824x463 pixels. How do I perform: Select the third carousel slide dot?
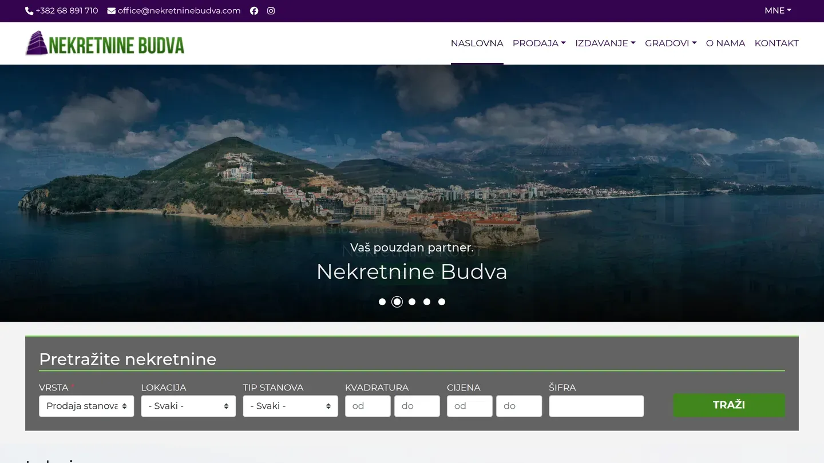412,302
